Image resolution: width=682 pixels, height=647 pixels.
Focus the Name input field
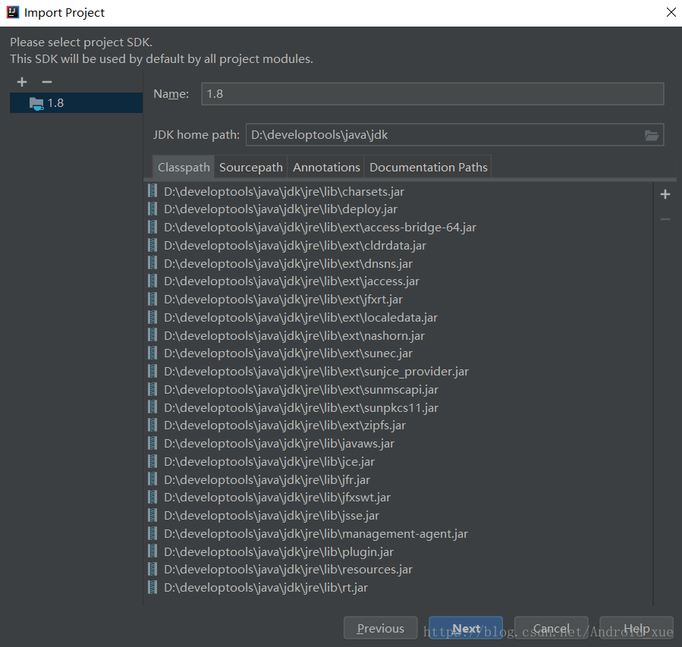(x=432, y=94)
